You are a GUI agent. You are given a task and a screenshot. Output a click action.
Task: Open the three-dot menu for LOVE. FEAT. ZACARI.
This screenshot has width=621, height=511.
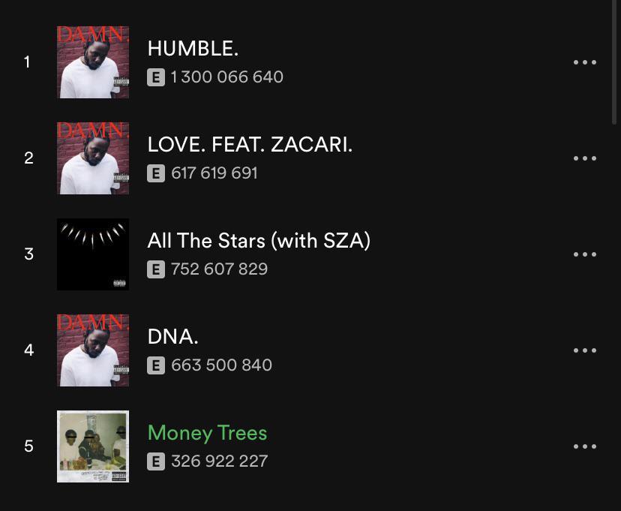584,158
